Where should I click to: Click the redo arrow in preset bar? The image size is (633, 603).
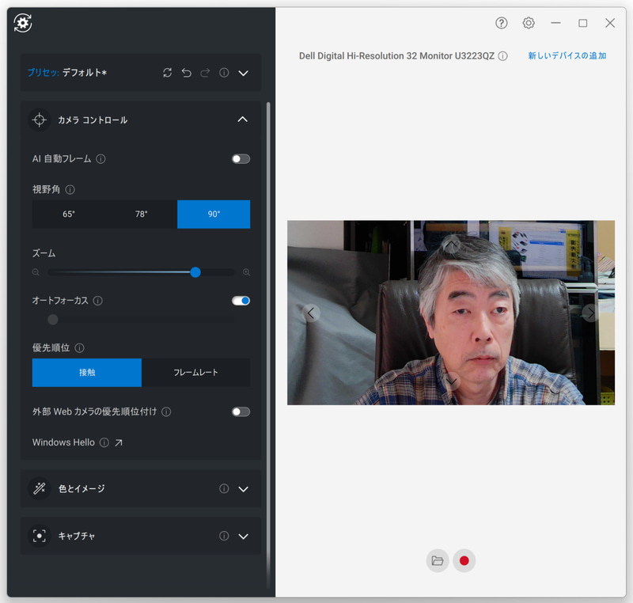click(205, 73)
